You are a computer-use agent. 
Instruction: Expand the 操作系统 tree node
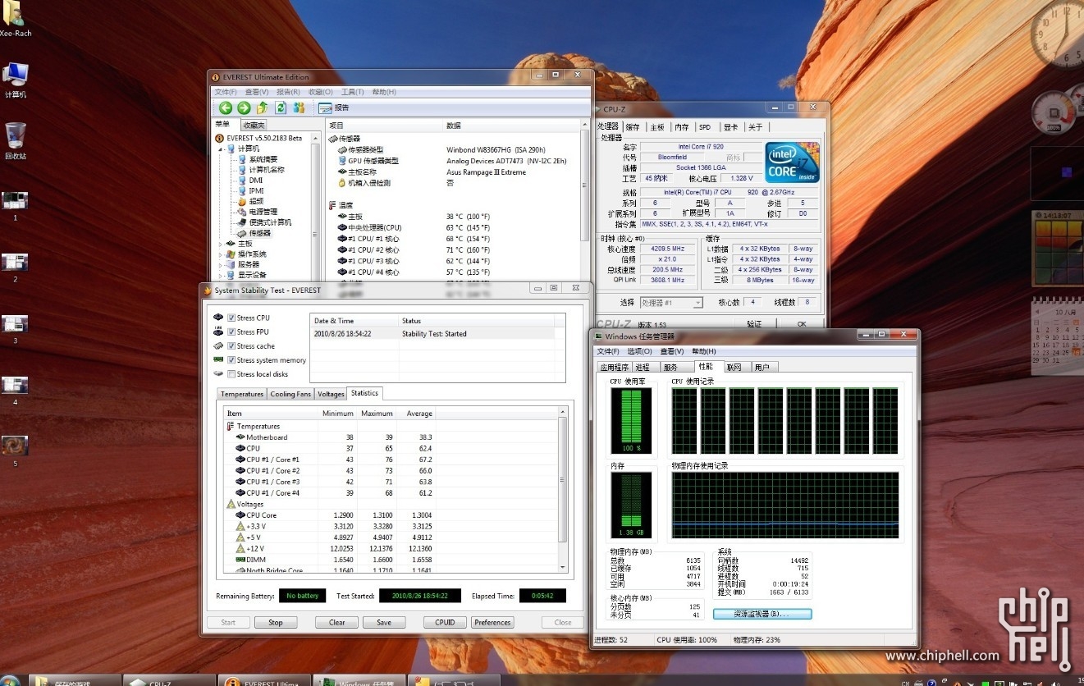click(x=221, y=254)
